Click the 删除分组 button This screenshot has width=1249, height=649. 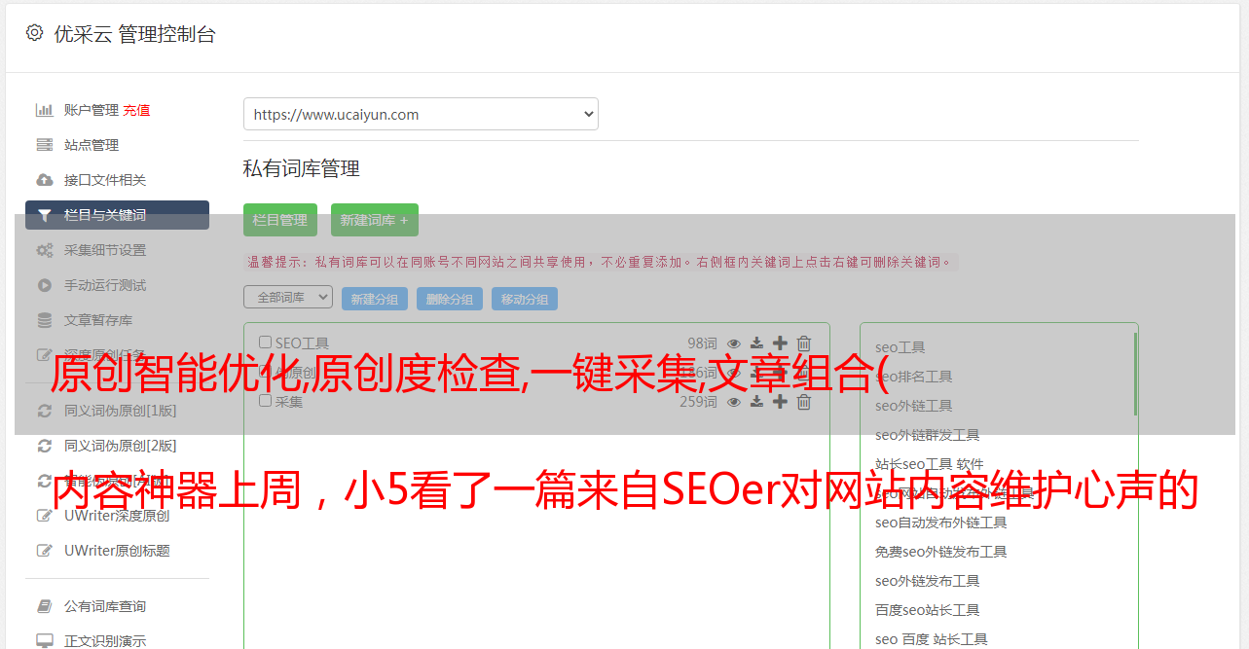tap(450, 299)
